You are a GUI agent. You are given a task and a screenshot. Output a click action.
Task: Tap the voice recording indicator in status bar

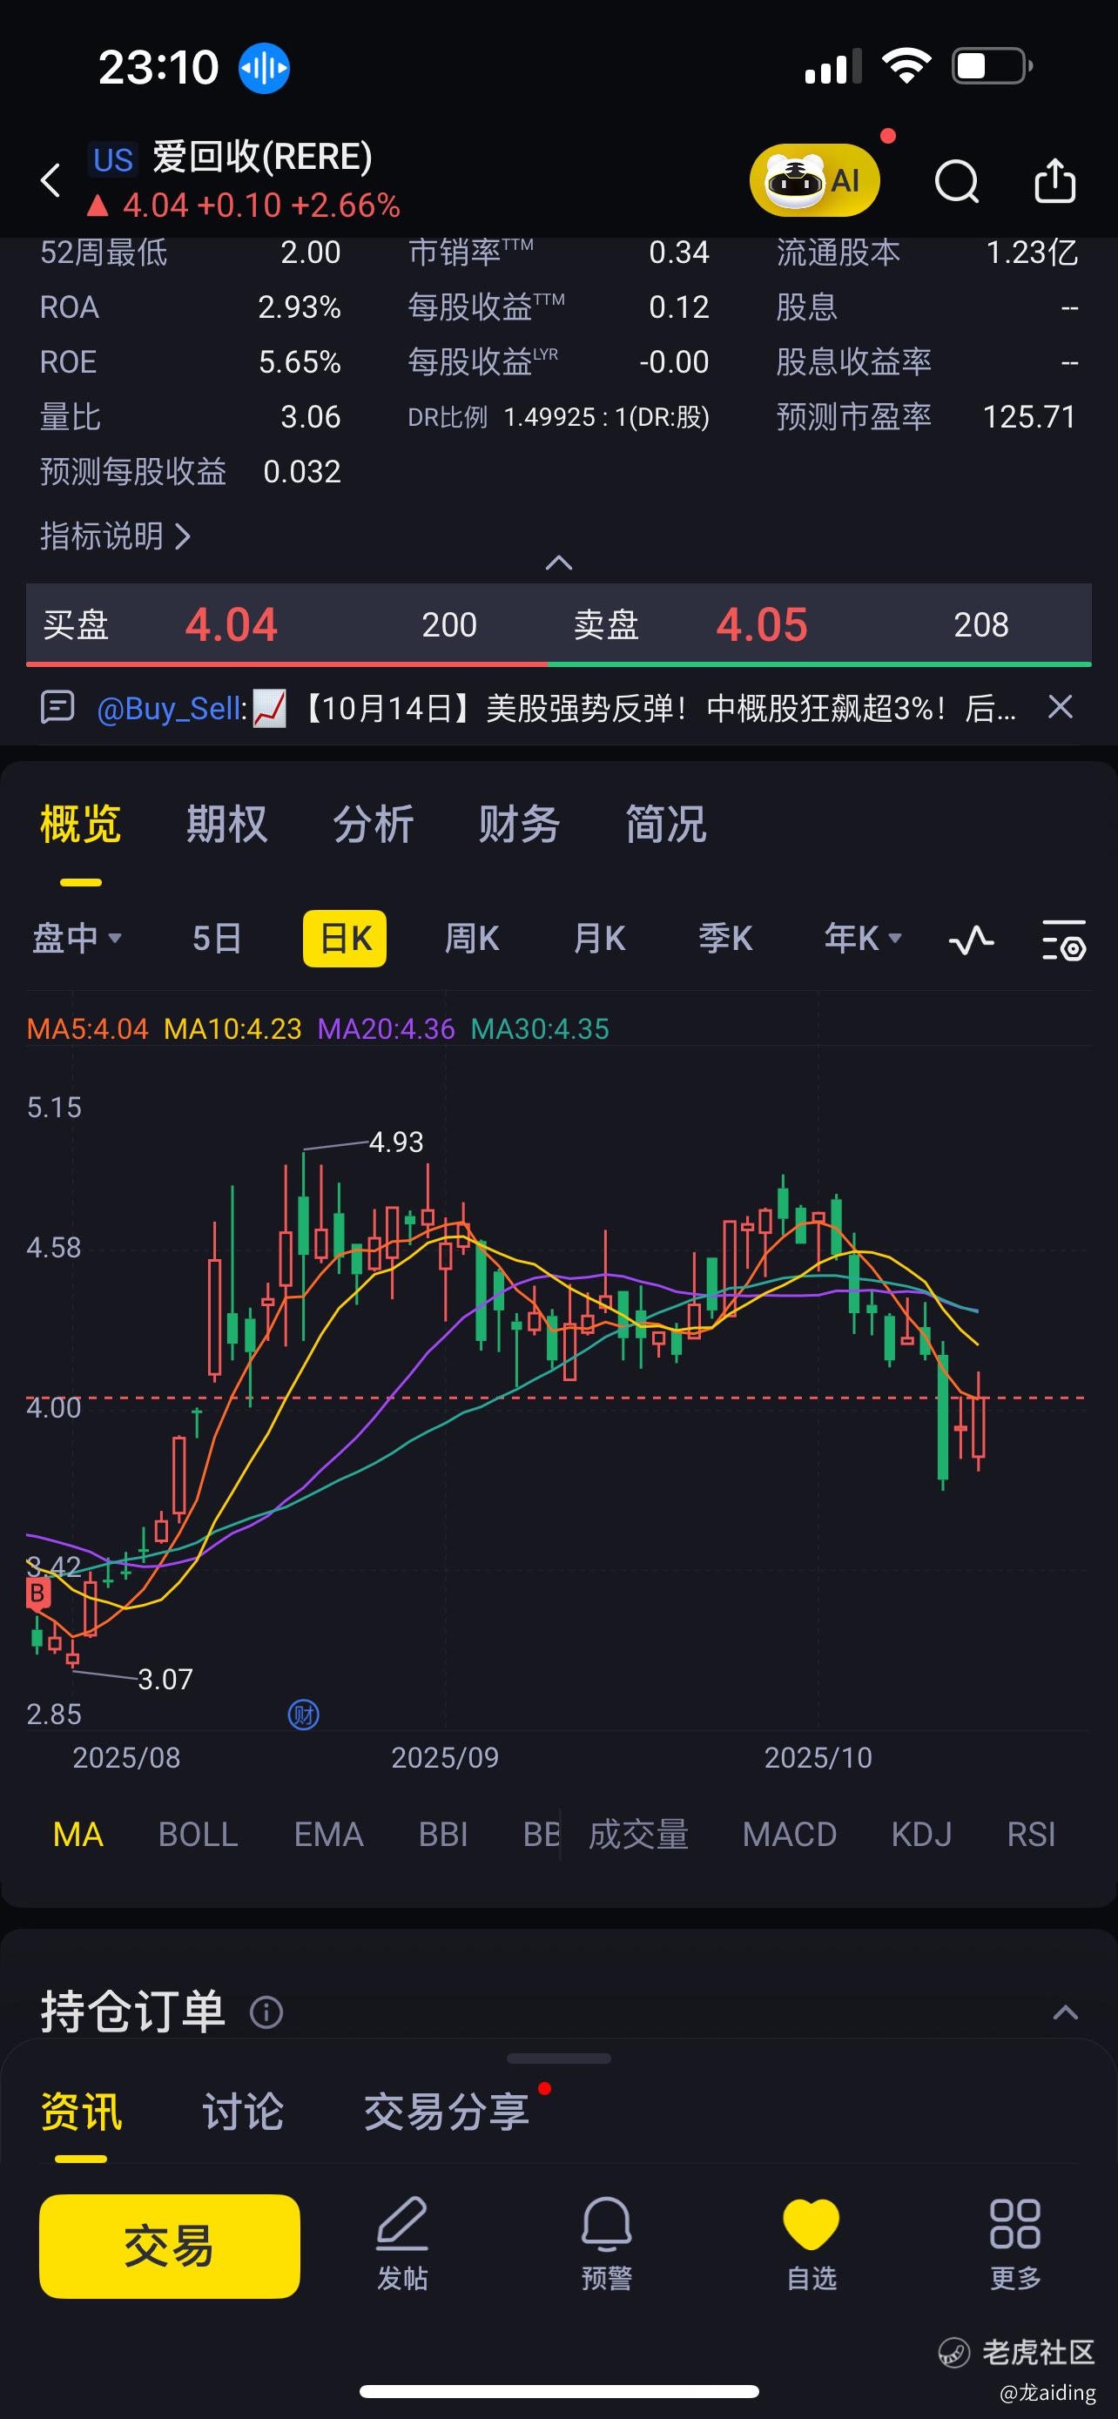(264, 68)
